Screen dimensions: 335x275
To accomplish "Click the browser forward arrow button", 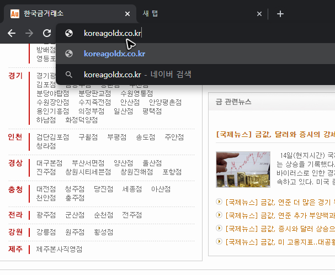I will [29, 33].
